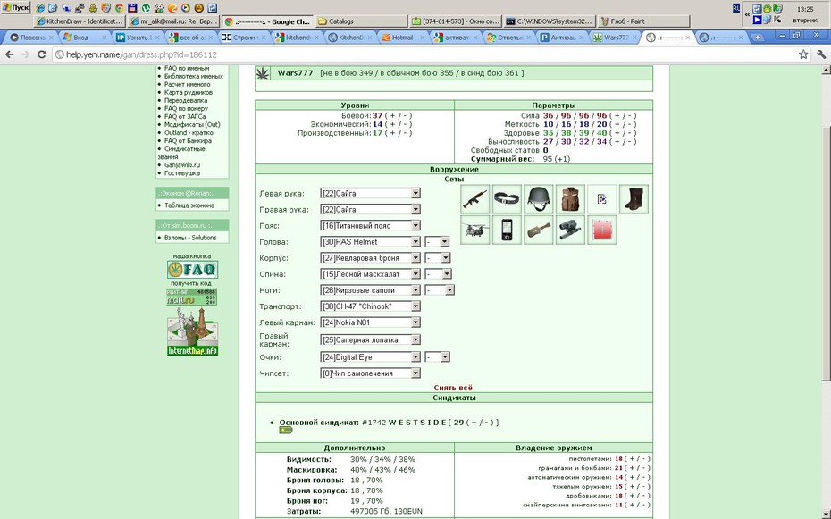This screenshot has height=519, width=831.
Task: Click the Kevlar vest armor icon
Action: tap(570, 199)
